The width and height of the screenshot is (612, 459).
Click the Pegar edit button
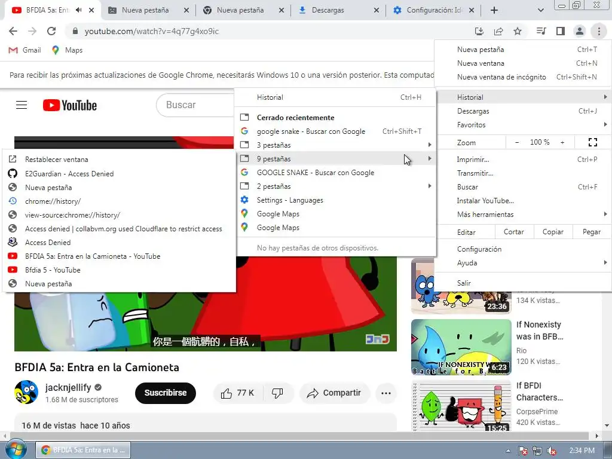point(591,232)
